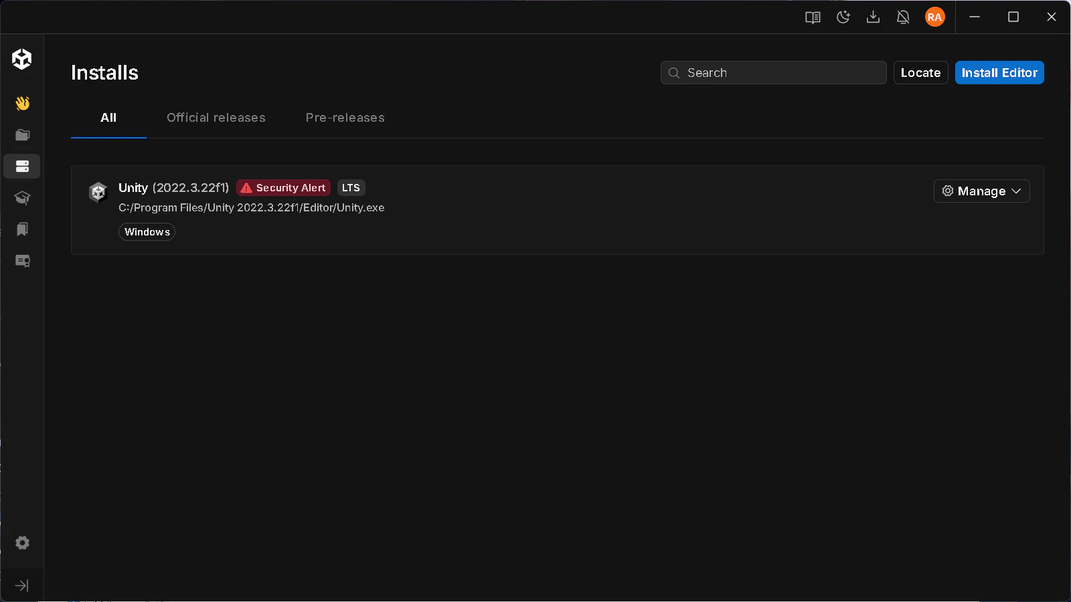Click the Unity (2022.3.22f1) version title
The width and height of the screenshot is (1071, 602).
[174, 188]
